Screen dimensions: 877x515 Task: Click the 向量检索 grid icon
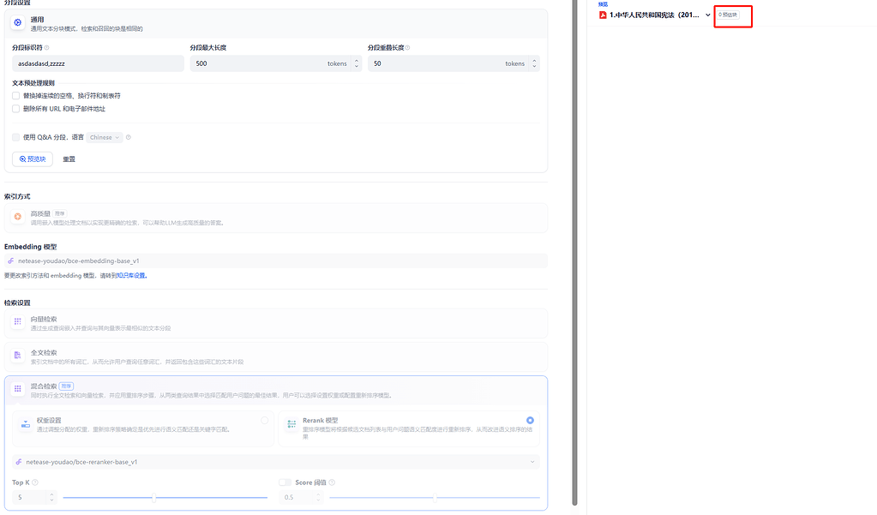(18, 321)
